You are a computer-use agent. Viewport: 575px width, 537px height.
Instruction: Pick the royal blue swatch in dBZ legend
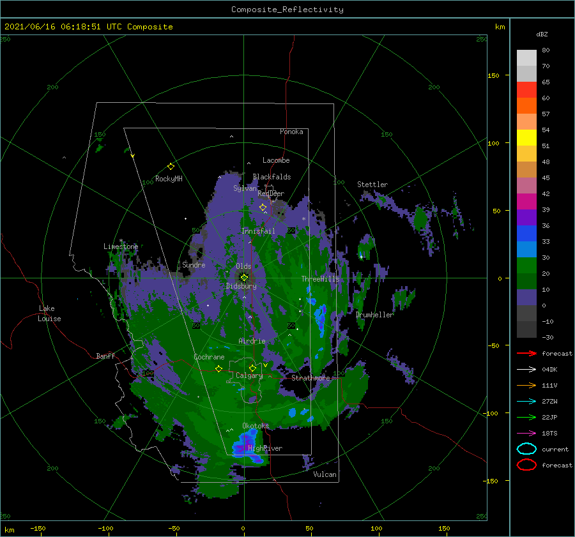point(526,234)
